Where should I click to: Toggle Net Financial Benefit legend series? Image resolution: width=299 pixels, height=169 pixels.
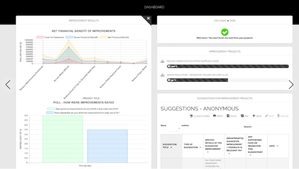(x=114, y=37)
